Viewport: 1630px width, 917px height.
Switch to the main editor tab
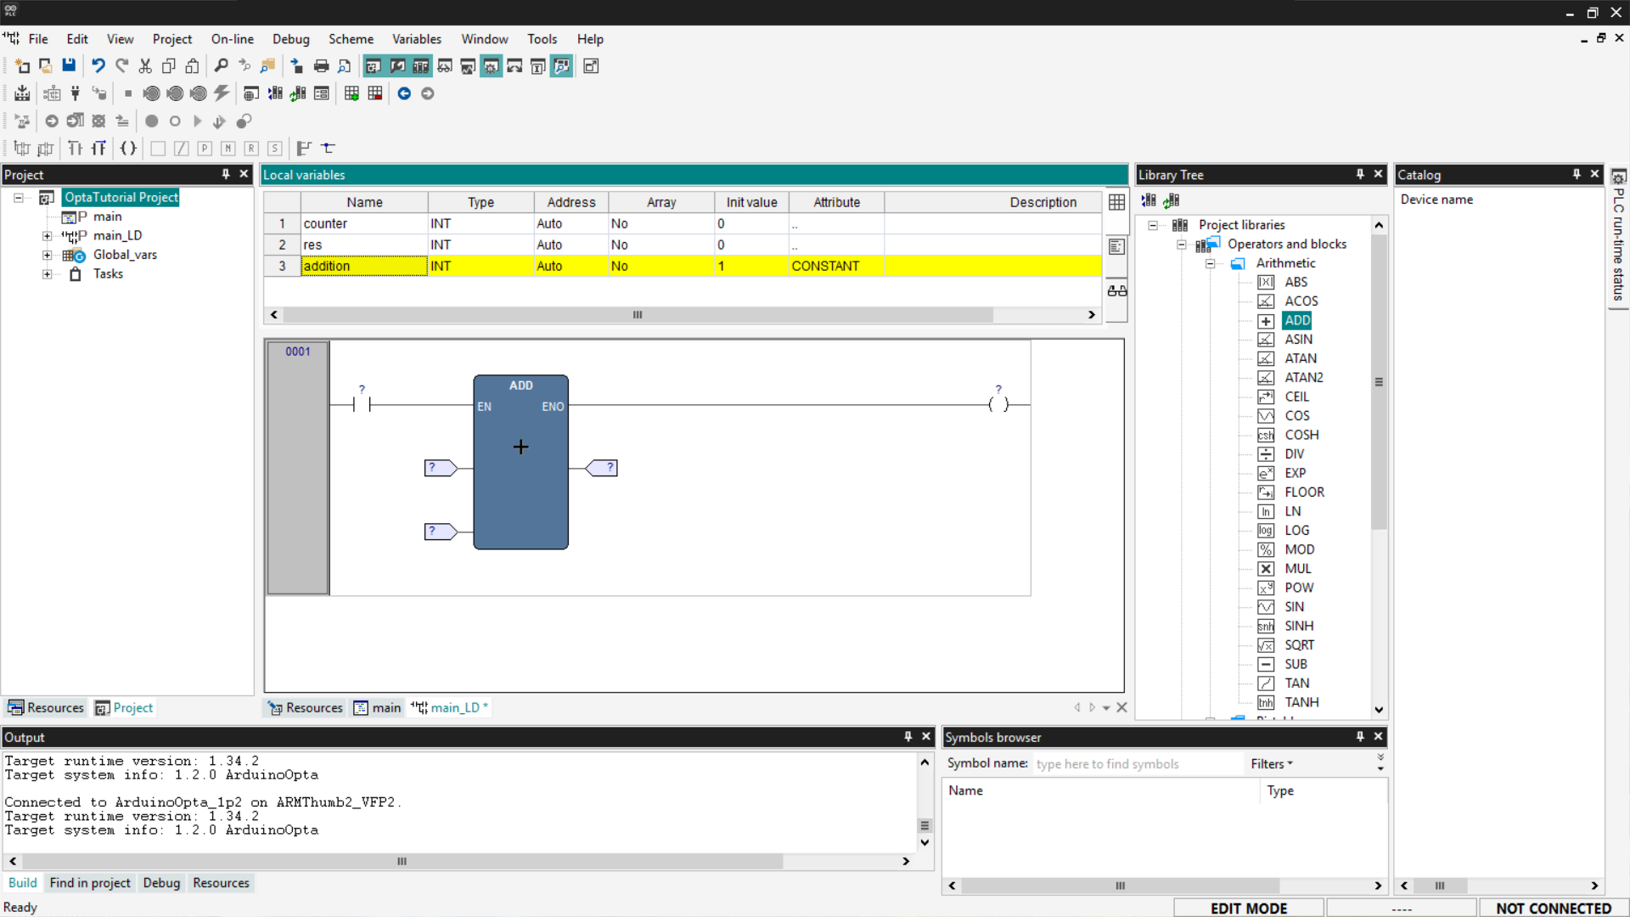(x=378, y=708)
